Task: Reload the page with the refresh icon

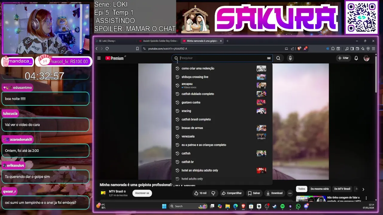Action: pos(107,49)
